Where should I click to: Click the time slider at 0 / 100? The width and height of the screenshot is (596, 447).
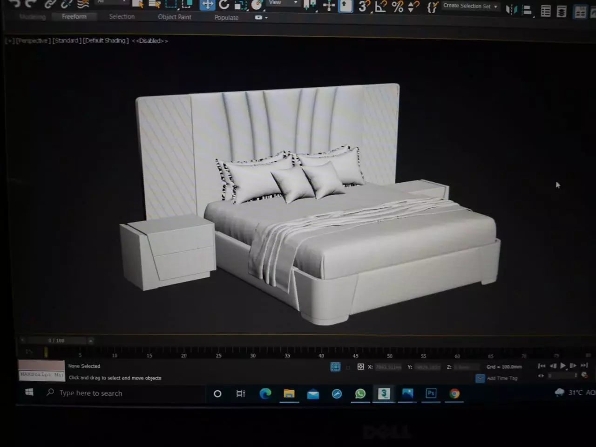[x=56, y=341]
